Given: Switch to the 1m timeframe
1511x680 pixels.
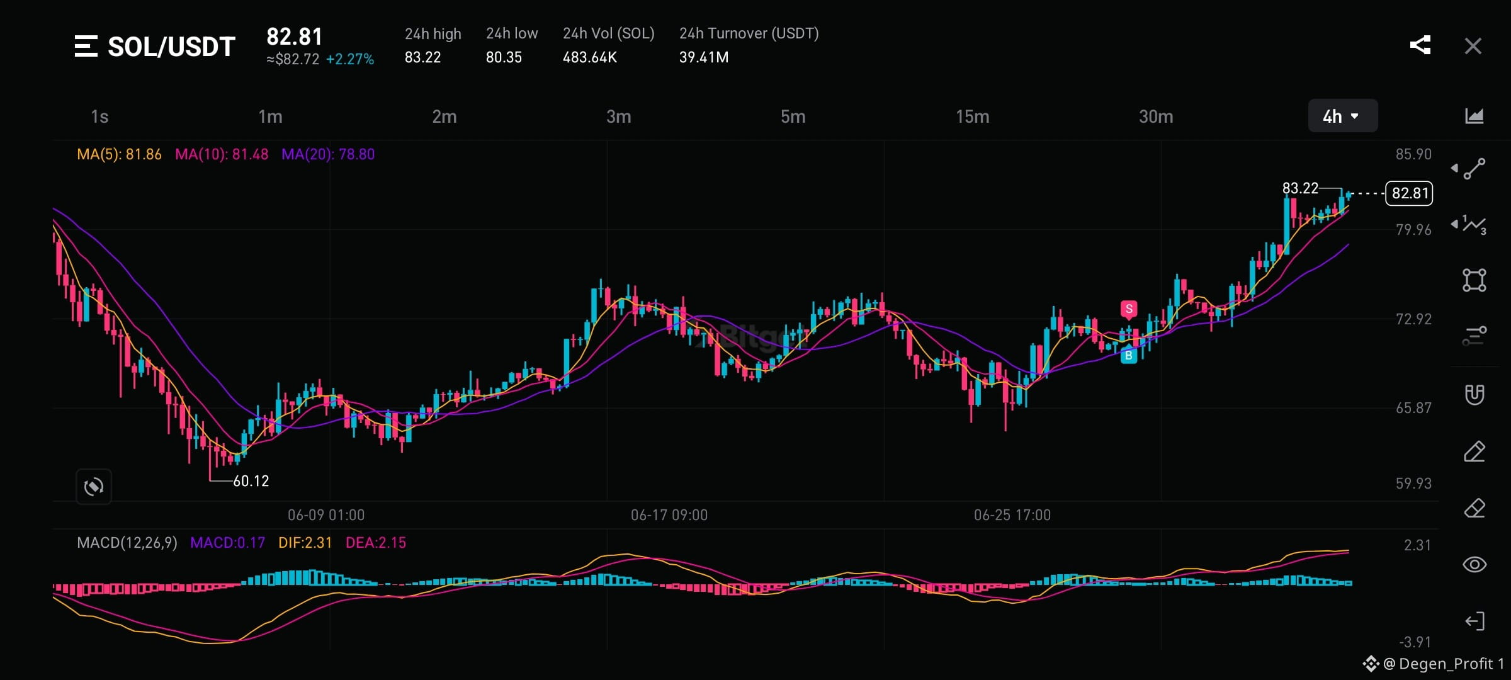Looking at the screenshot, I should tap(270, 116).
